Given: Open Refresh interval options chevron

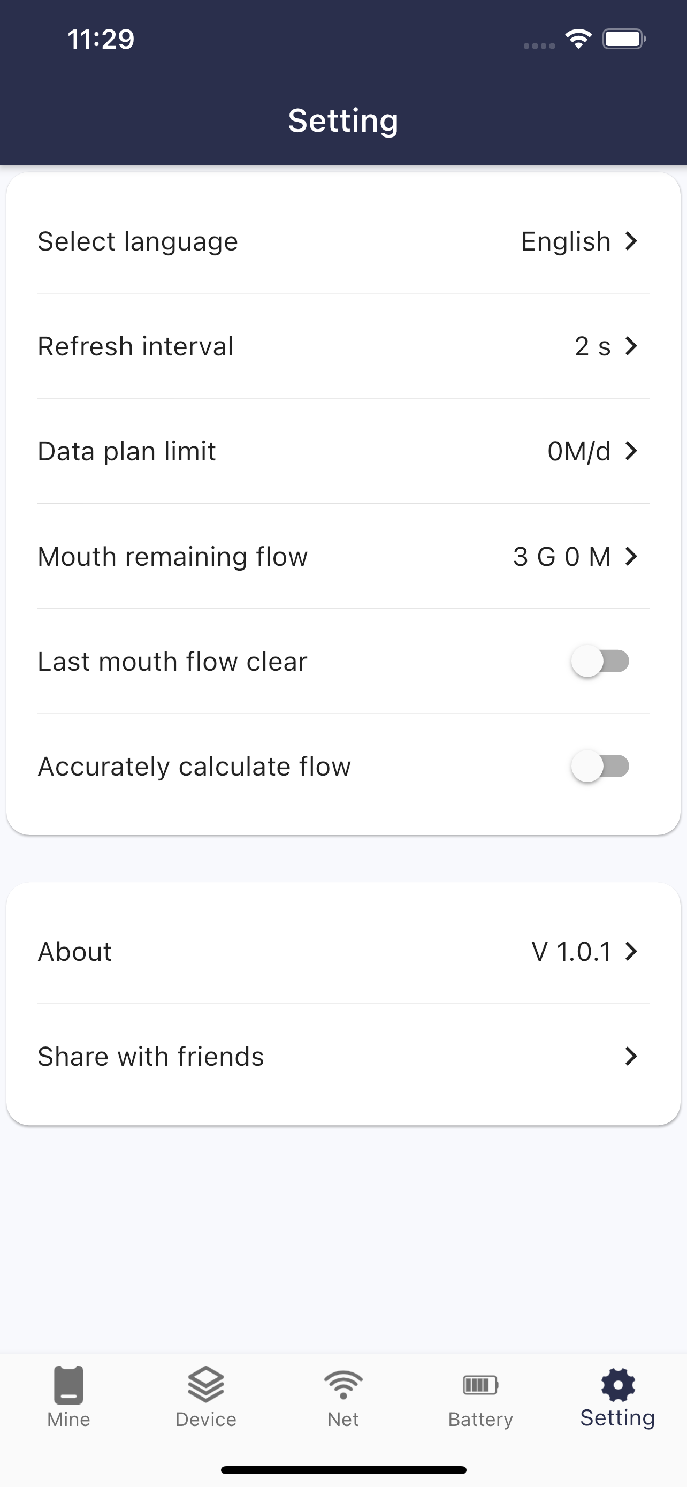Looking at the screenshot, I should (632, 346).
